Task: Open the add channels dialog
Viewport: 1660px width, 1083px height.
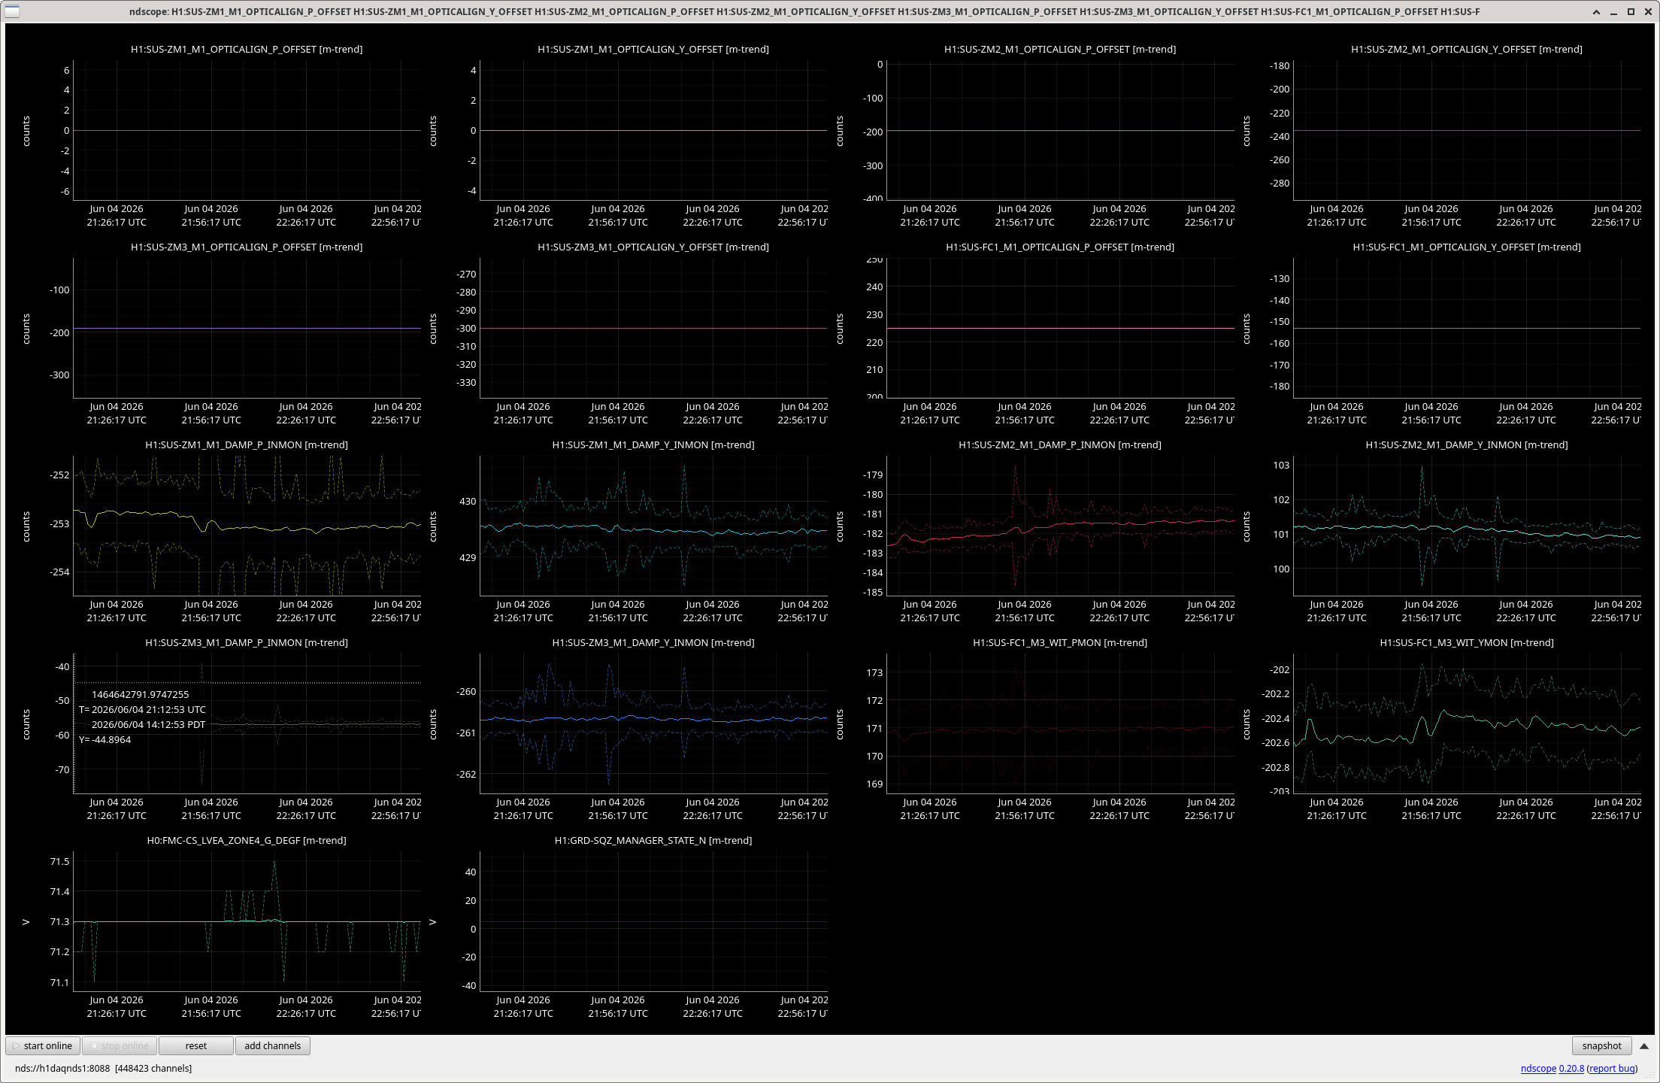Action: pos(273,1045)
